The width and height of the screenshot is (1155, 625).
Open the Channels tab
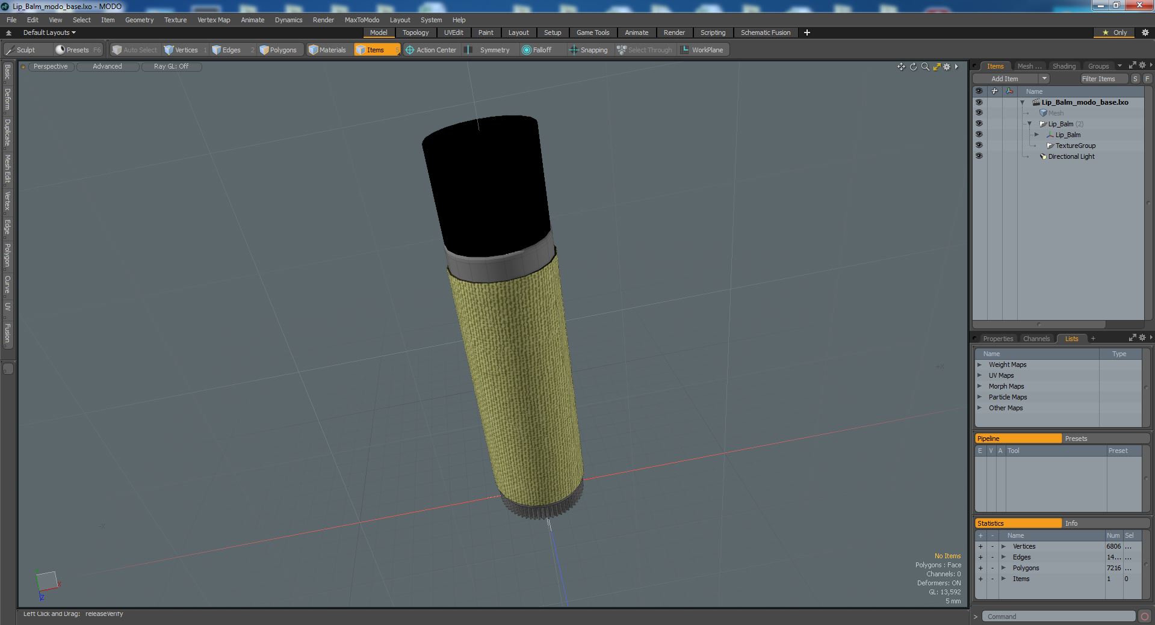[x=1036, y=339]
